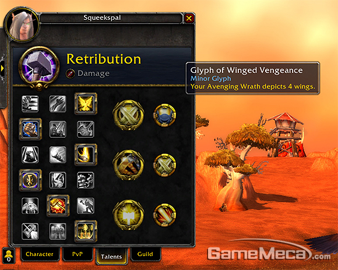
Task: Switch to the Character tab
Action: pos(40,254)
